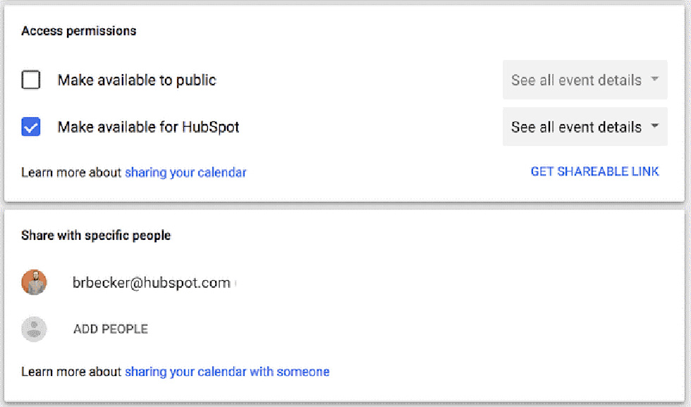Click the gray add-person silhouette icon
Image resolution: width=691 pixels, height=407 pixels.
point(34,329)
